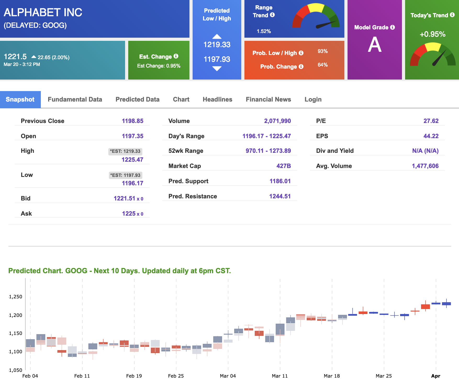Click the High value 1225.47
Image resolution: width=459 pixels, height=381 pixels.
pos(132,160)
